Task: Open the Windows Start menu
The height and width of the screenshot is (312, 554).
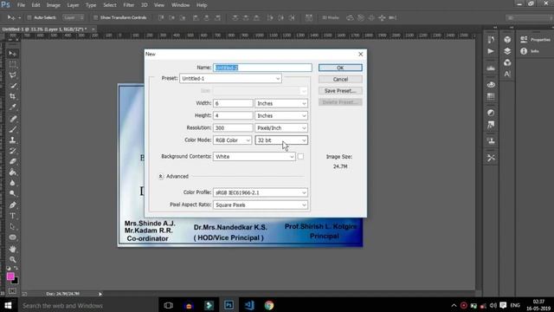Action: [8, 305]
